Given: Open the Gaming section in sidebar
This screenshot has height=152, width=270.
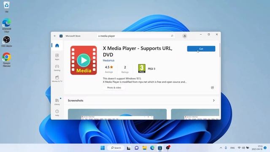Looking at the screenshot, I should click(x=57, y=68).
